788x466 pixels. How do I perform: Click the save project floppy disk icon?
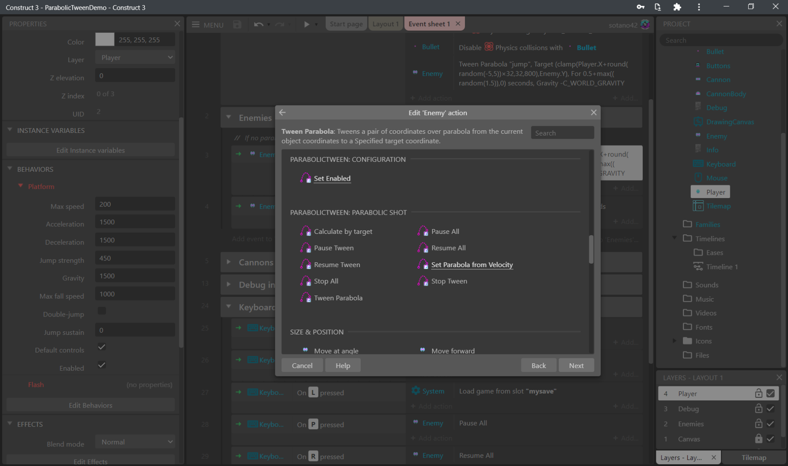point(236,24)
